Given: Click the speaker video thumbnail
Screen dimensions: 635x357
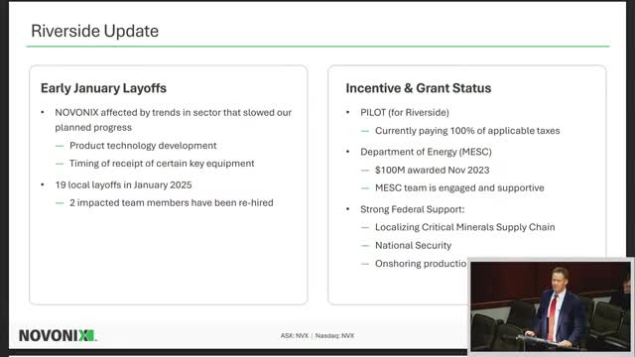Looking at the screenshot, I should (551, 306).
